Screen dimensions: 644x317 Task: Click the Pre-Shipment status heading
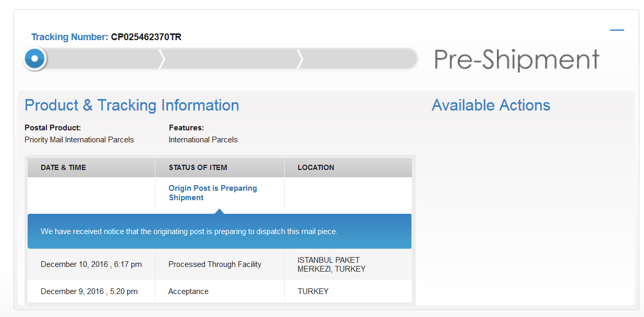[x=517, y=60]
